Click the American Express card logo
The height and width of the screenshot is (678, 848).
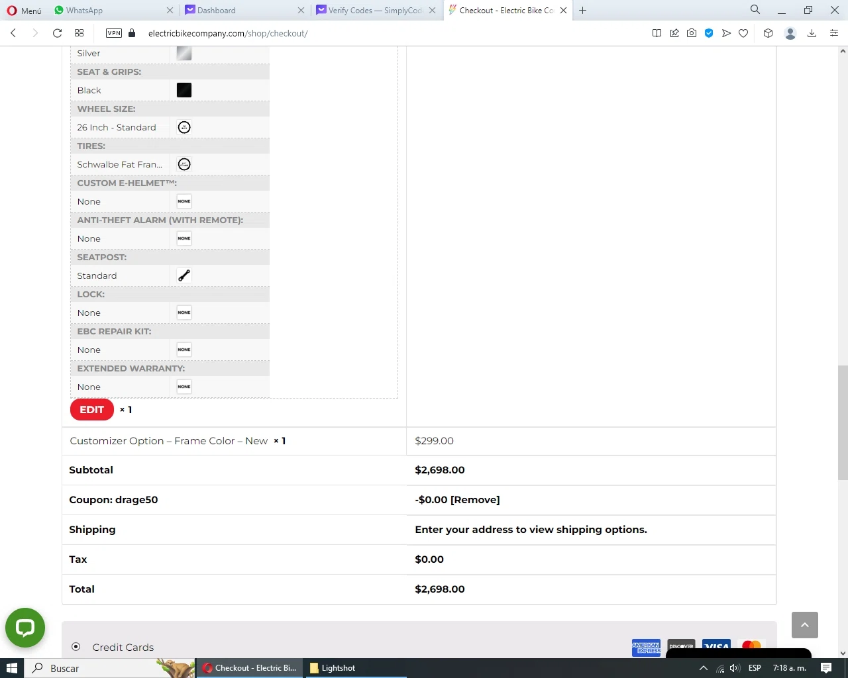point(646,648)
